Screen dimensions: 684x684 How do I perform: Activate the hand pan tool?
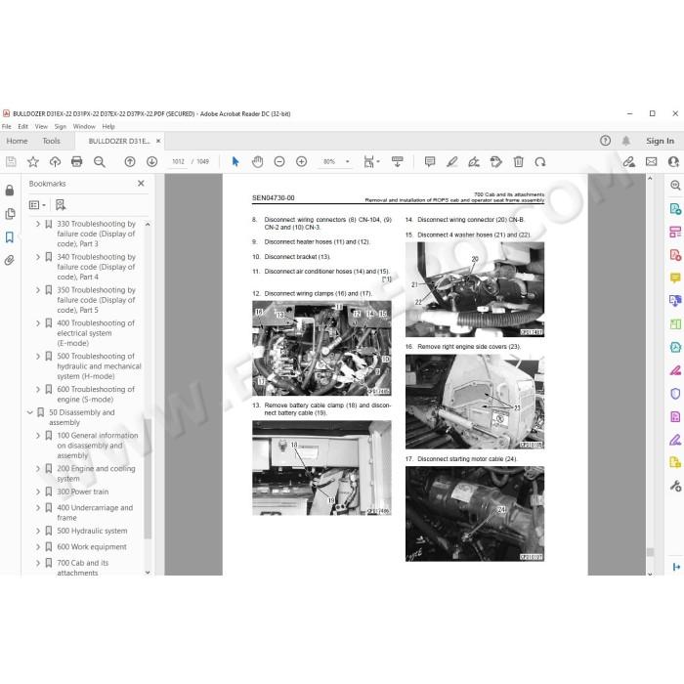point(257,162)
